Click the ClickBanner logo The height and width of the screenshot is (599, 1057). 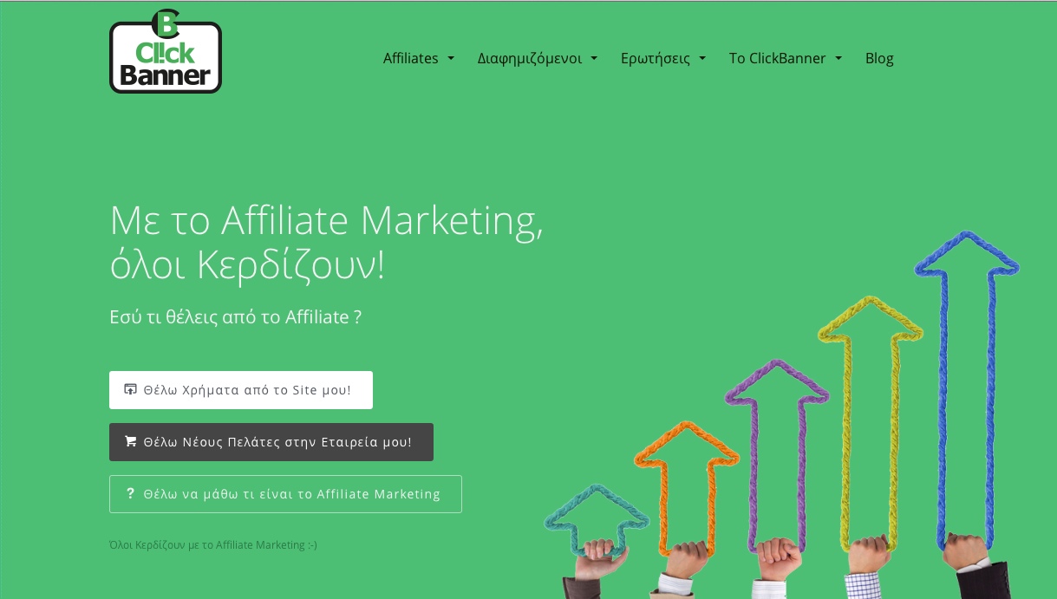tap(166, 51)
